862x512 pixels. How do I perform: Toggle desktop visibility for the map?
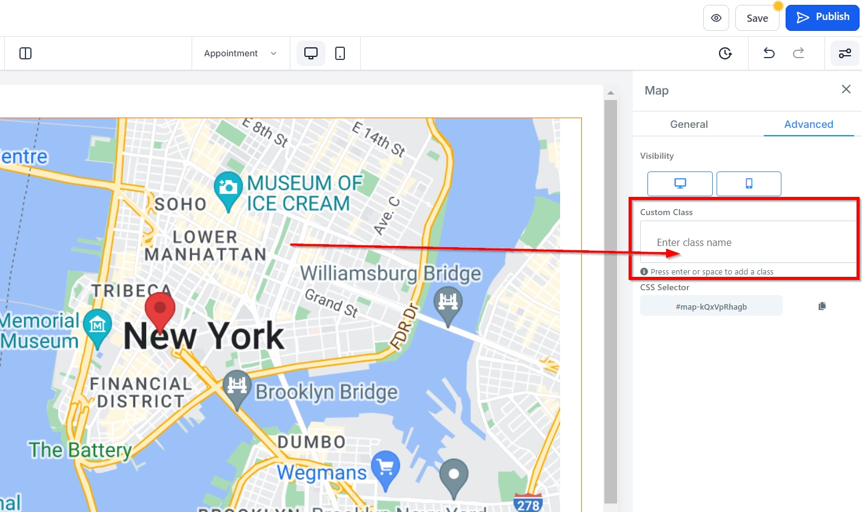680,184
